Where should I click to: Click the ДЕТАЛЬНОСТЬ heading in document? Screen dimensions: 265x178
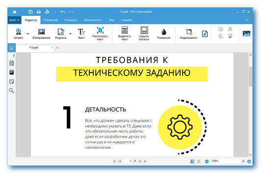click(x=106, y=109)
